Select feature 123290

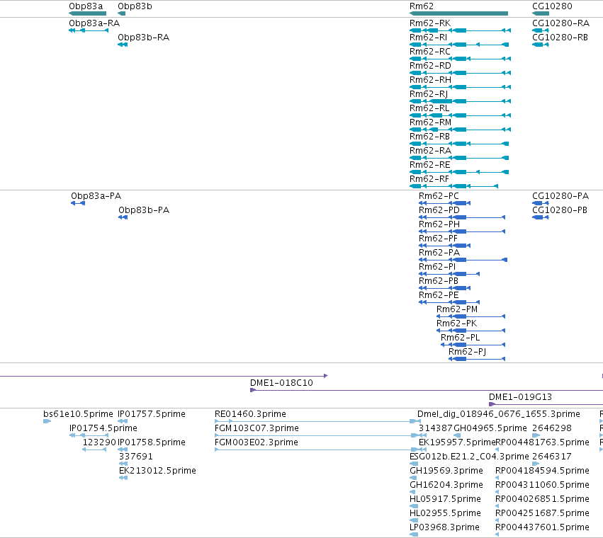click(x=94, y=450)
